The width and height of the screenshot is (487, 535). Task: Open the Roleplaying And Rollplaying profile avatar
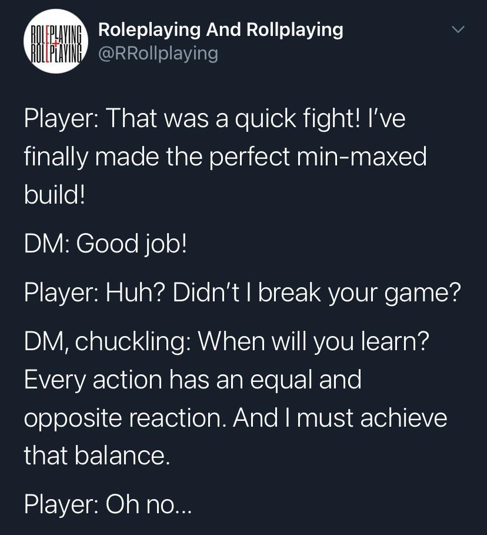coord(55,41)
